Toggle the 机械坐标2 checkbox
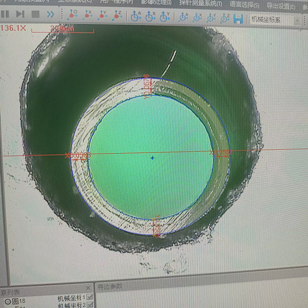308x308 pixels. (90, 305)
